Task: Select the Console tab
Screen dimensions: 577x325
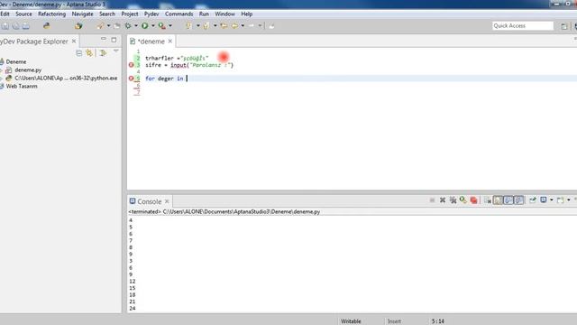Action: (x=149, y=201)
